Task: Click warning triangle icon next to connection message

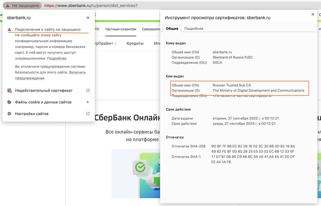Action: [10, 29]
